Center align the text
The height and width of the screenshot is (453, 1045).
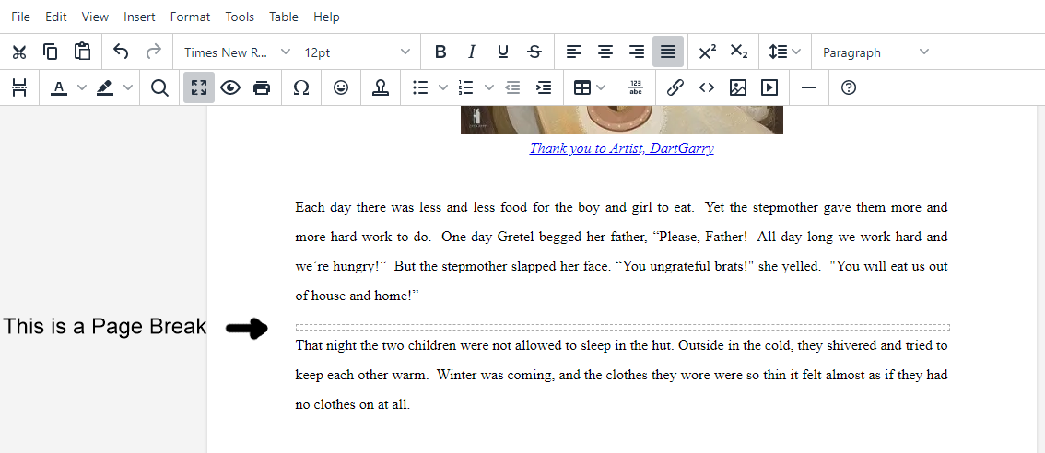pyautogui.click(x=605, y=52)
